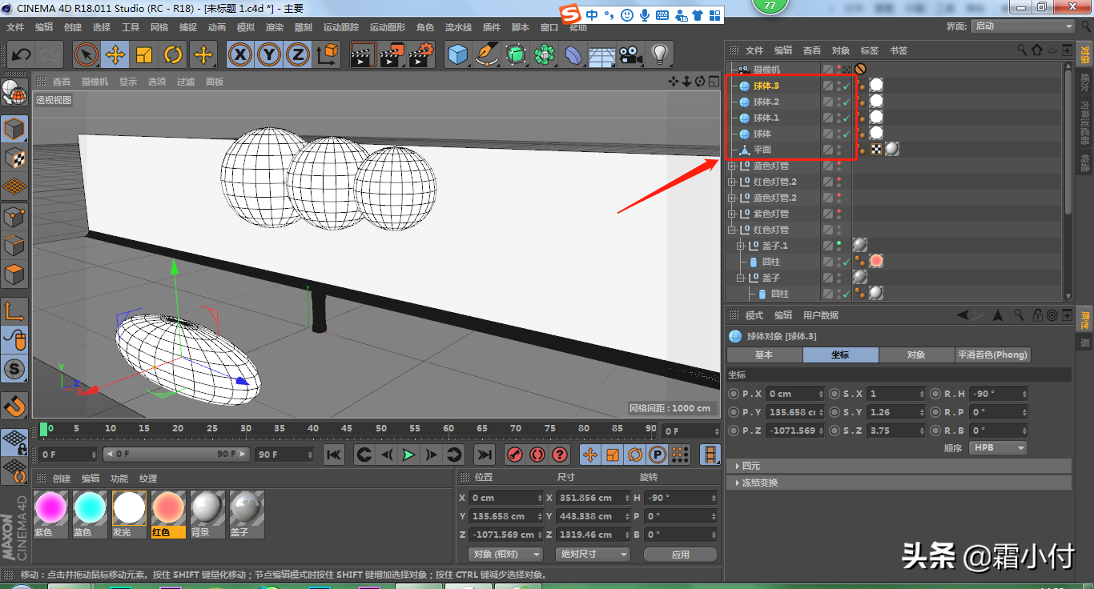Enable the Axis tool icon

pos(14,311)
